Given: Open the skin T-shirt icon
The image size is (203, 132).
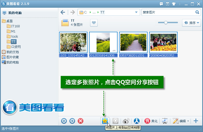Looking at the screenshot, I should (x=174, y=4).
